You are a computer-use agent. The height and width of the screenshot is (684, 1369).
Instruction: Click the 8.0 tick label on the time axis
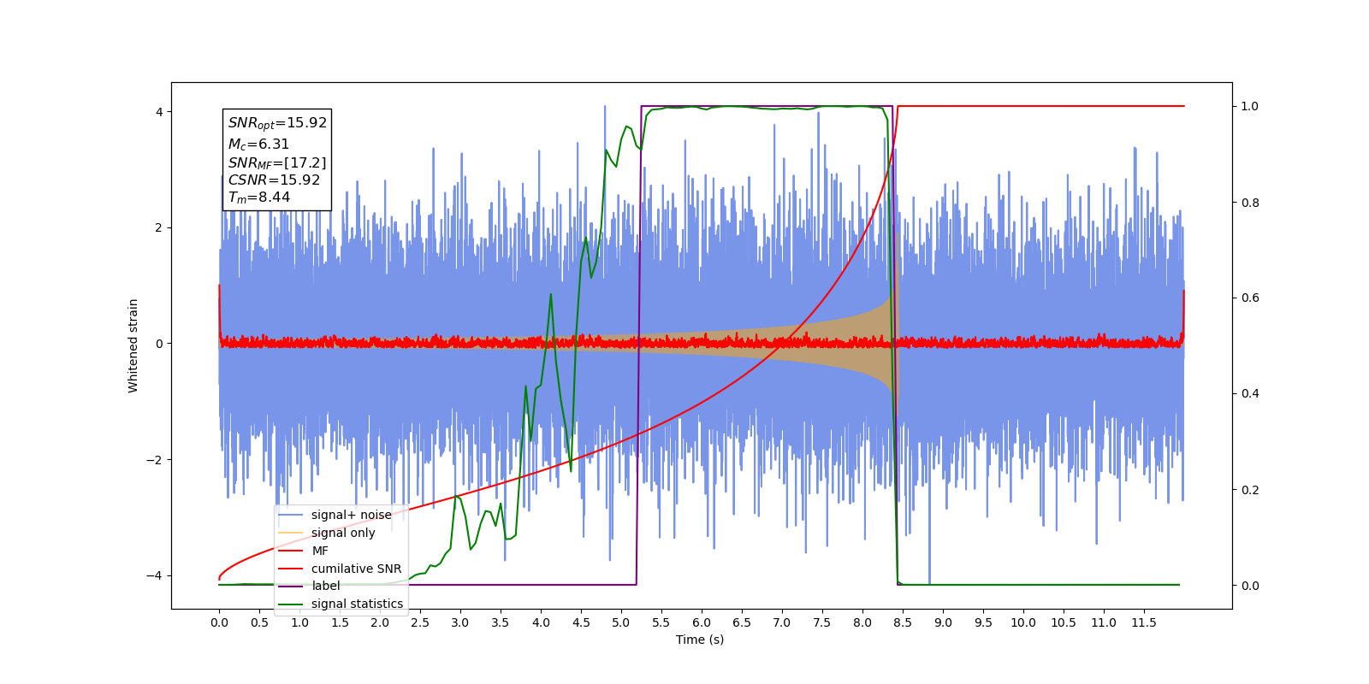[x=862, y=623]
